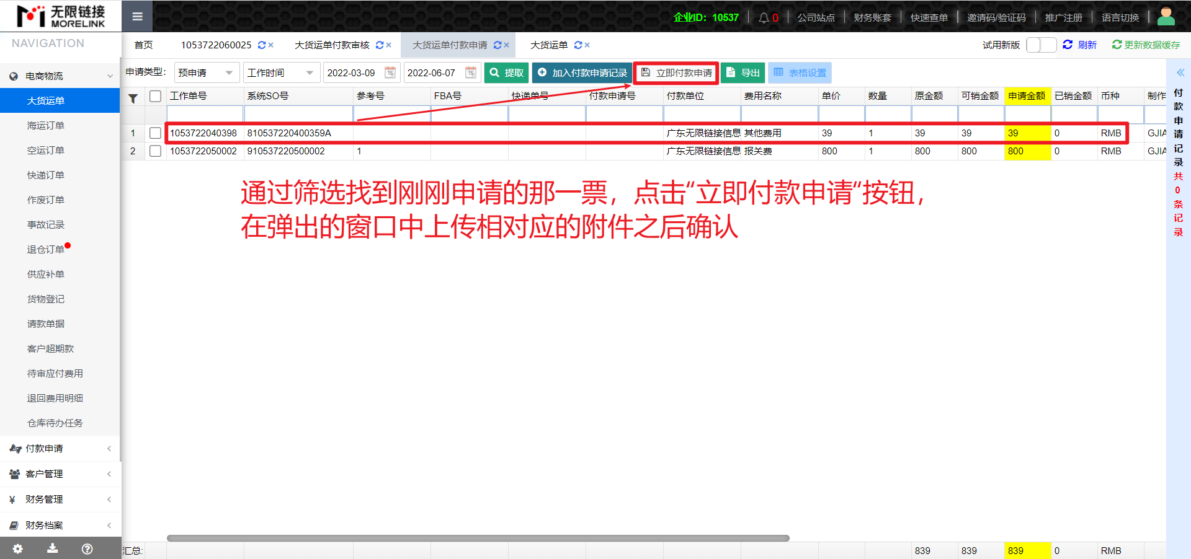The height and width of the screenshot is (559, 1191).
Task: Check the row for 1053722050002
Action: [156, 151]
